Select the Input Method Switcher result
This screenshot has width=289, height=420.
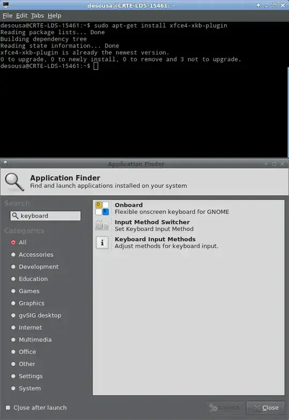click(x=188, y=225)
